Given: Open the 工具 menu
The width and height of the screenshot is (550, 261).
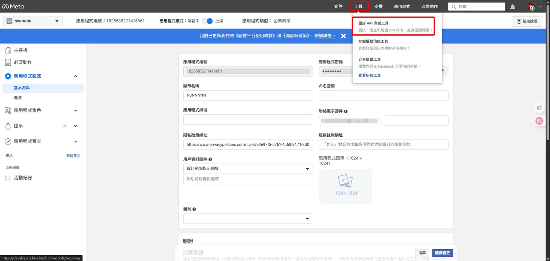Looking at the screenshot, I should coord(358,6).
